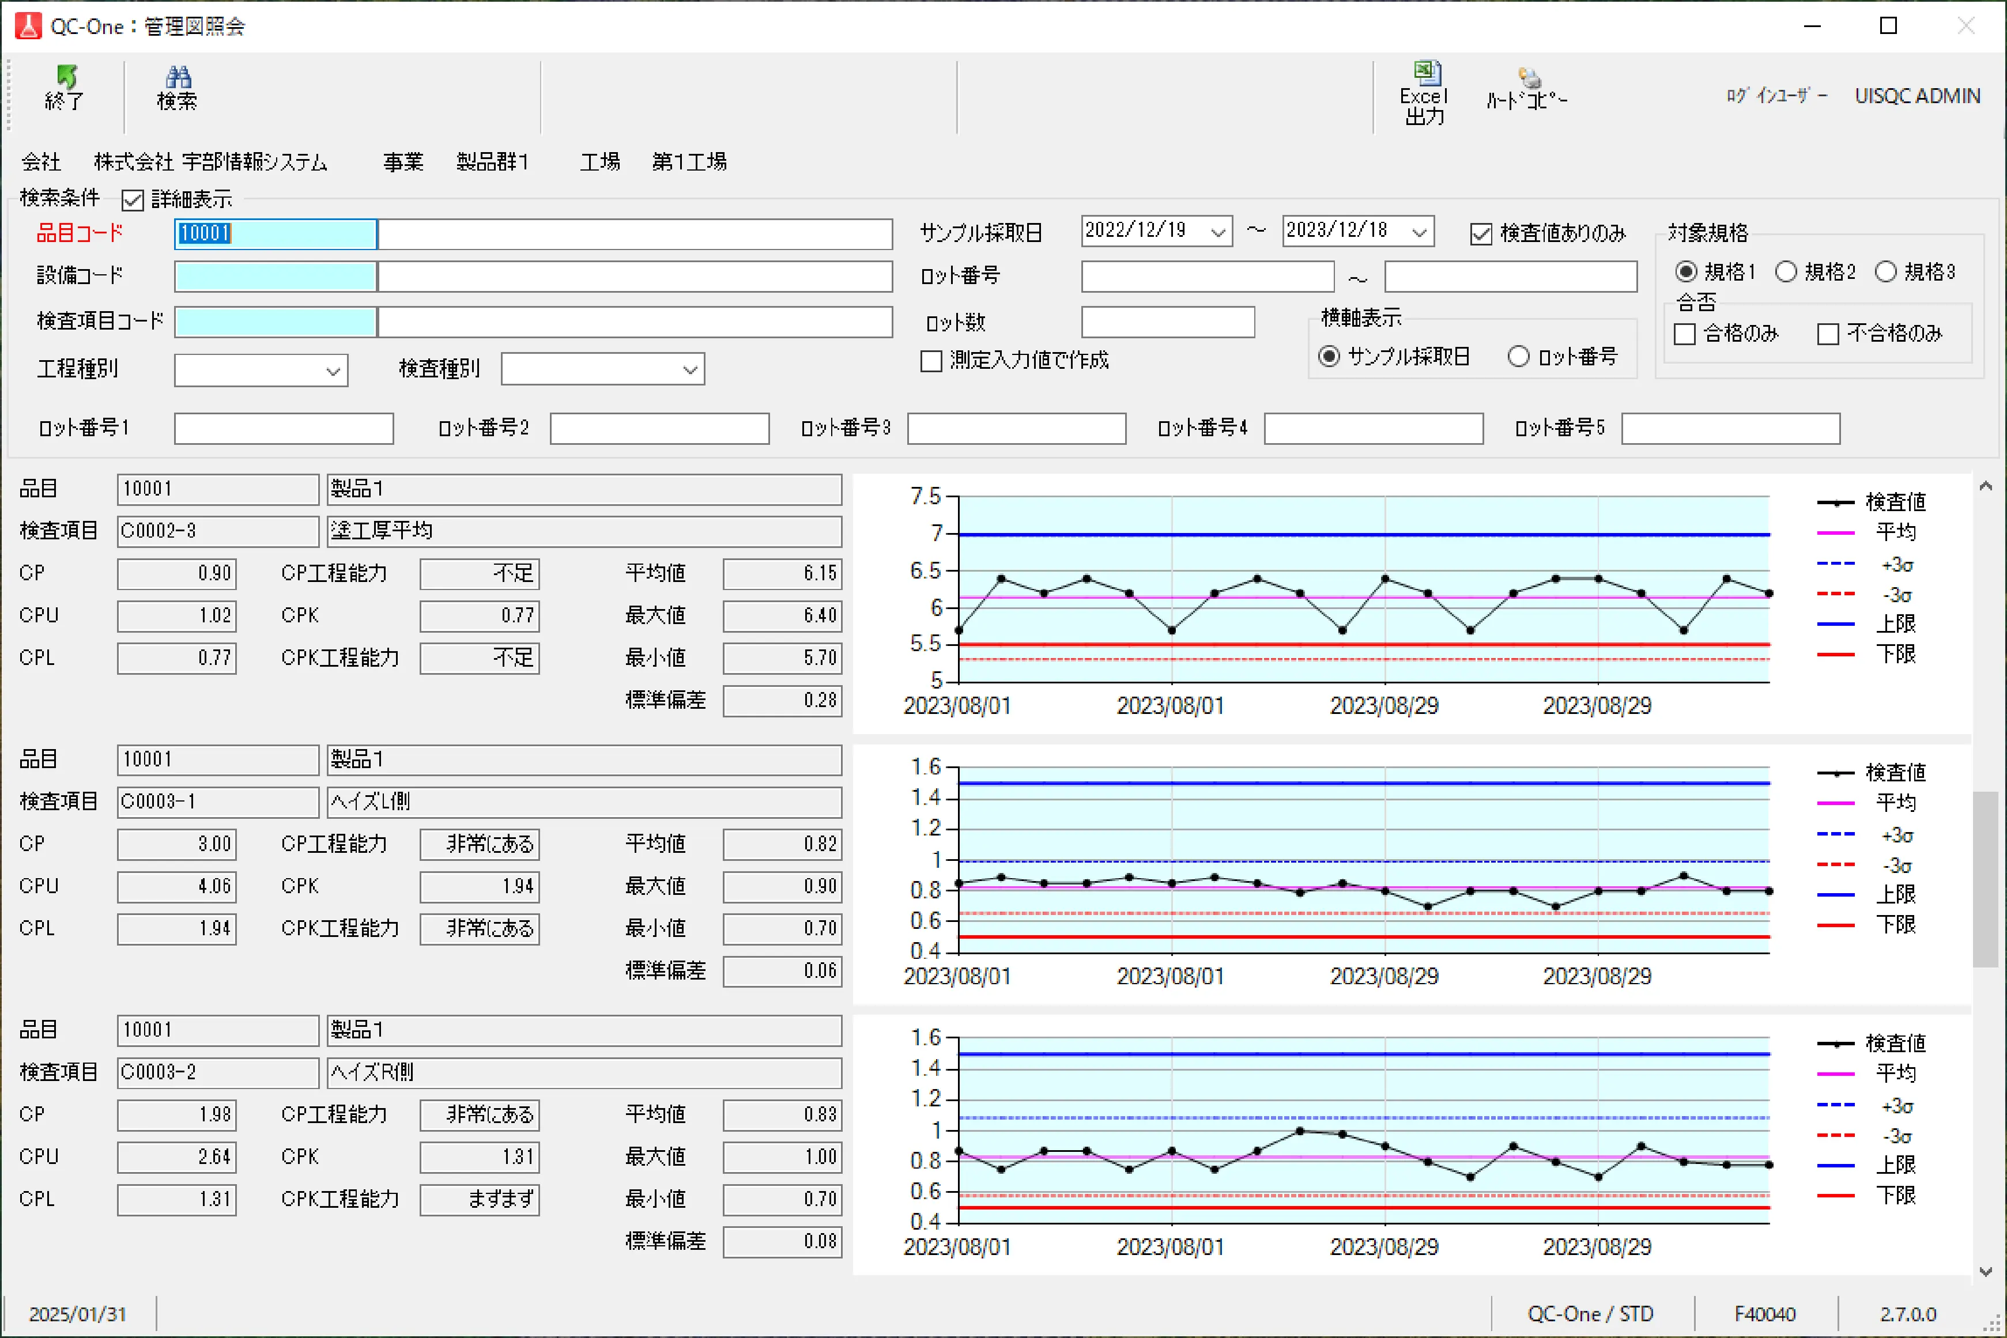Click scroll-down arrow of chart list

click(x=1985, y=1271)
